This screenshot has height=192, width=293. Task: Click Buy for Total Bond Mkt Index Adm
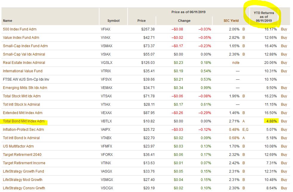[x=284, y=121]
